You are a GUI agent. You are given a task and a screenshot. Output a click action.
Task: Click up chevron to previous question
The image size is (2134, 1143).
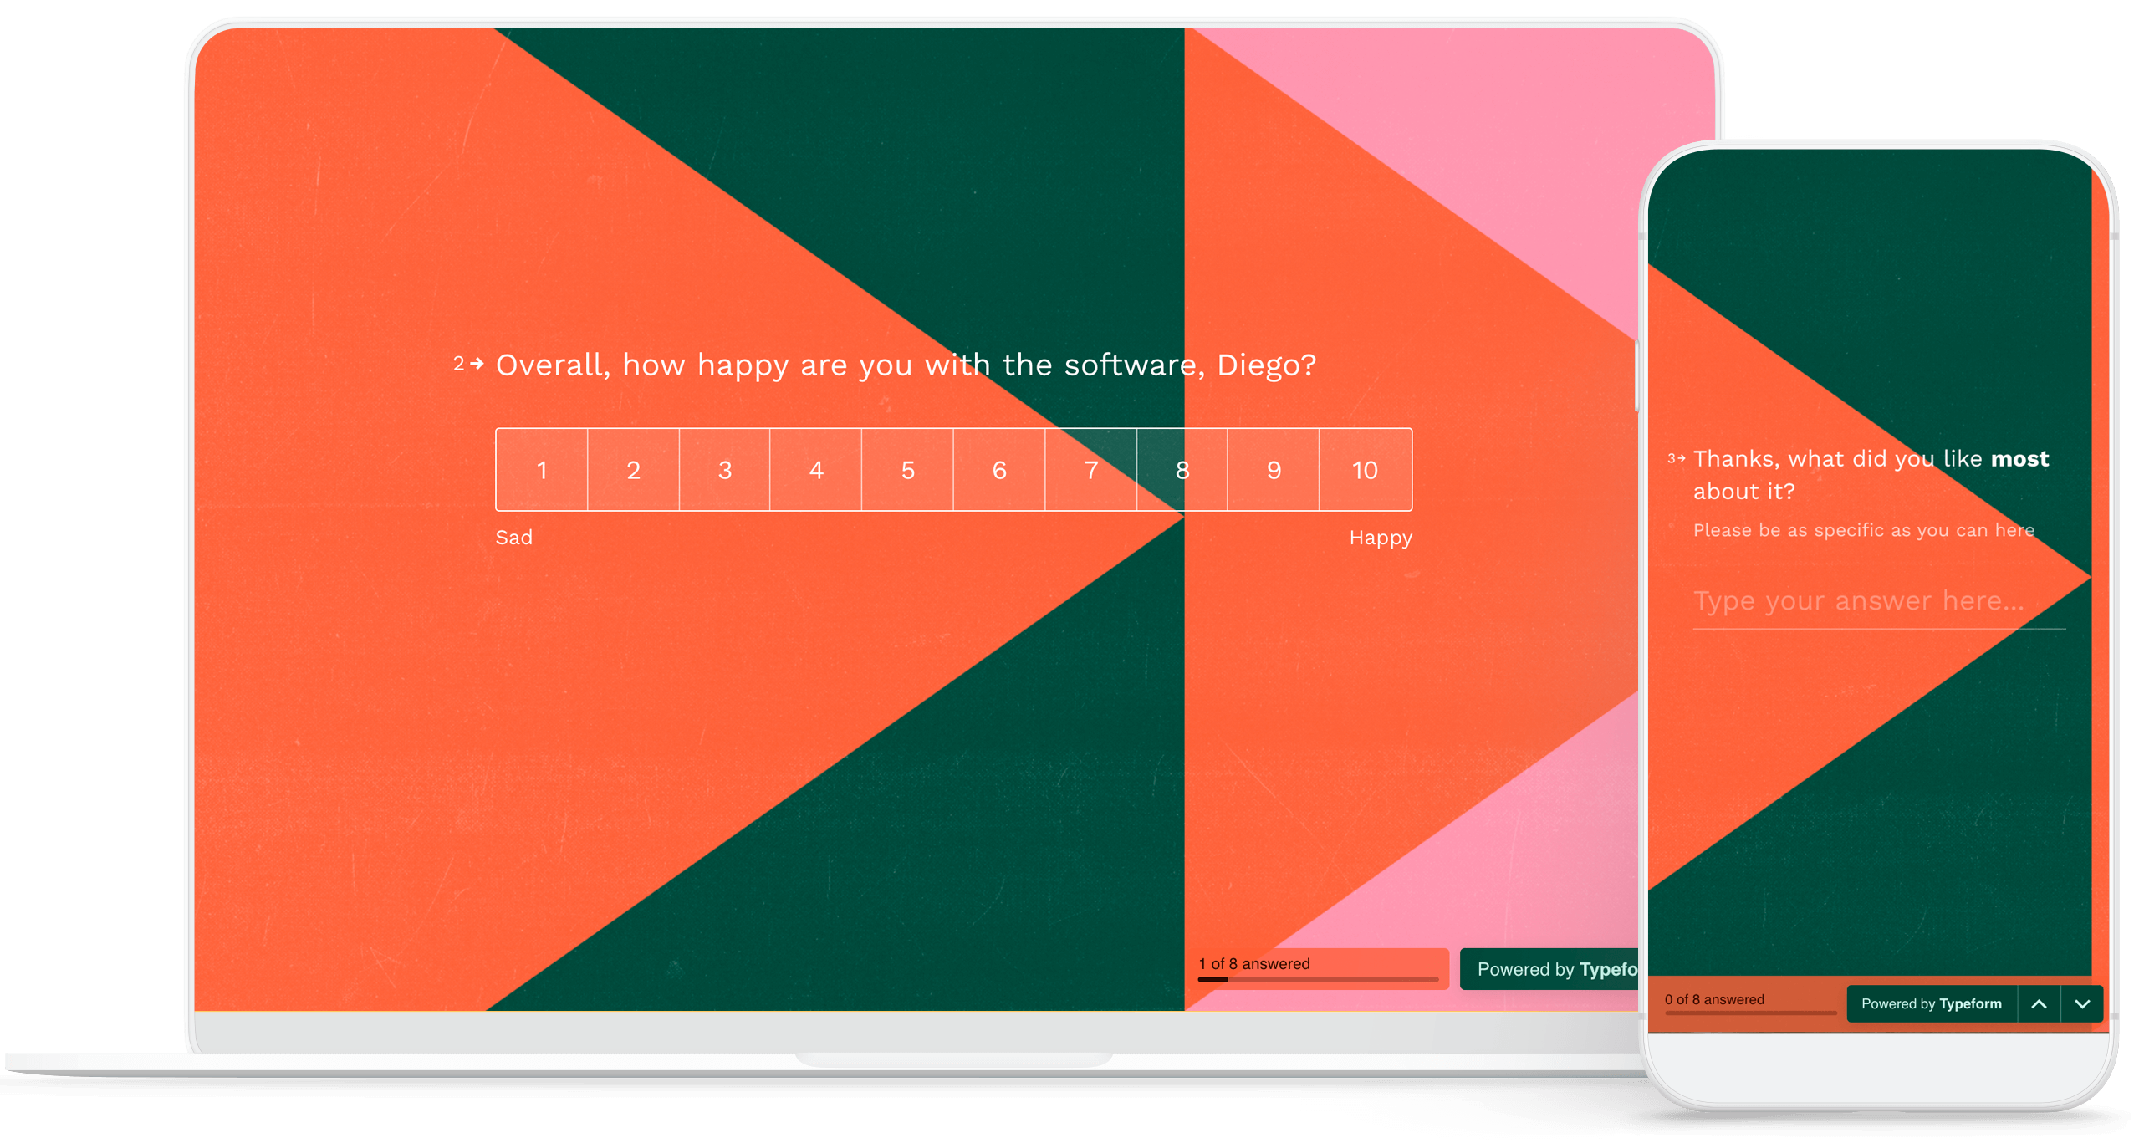[x=2039, y=1004]
